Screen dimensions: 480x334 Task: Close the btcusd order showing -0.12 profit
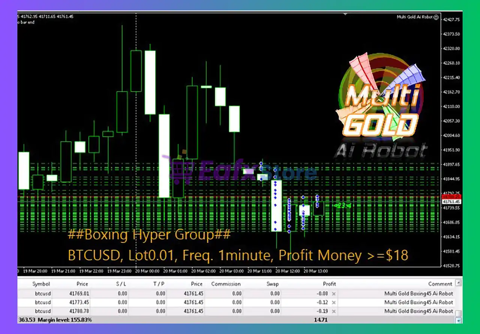point(334,302)
